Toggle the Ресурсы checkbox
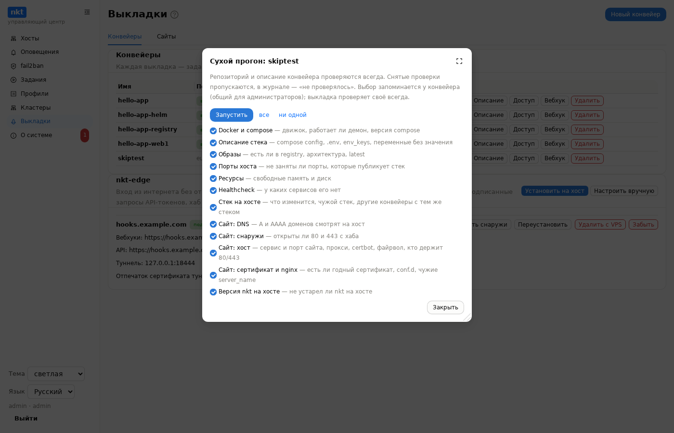674x433 pixels. coord(213,178)
